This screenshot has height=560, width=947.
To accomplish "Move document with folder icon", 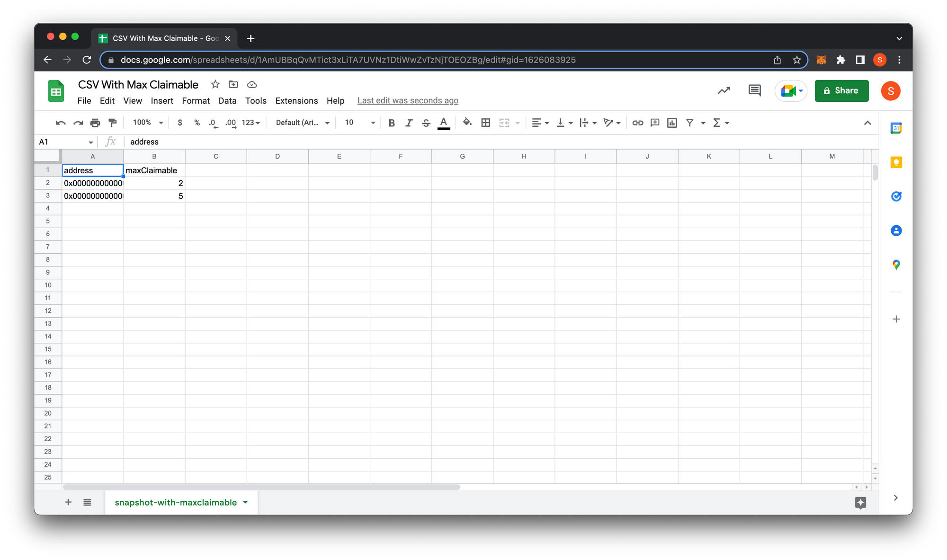I will 233,84.
